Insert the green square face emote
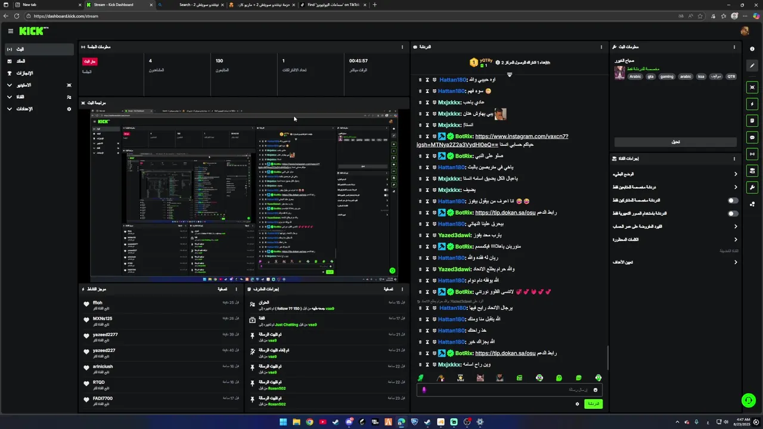Viewport: 763px width, 429px height. [x=519, y=378]
